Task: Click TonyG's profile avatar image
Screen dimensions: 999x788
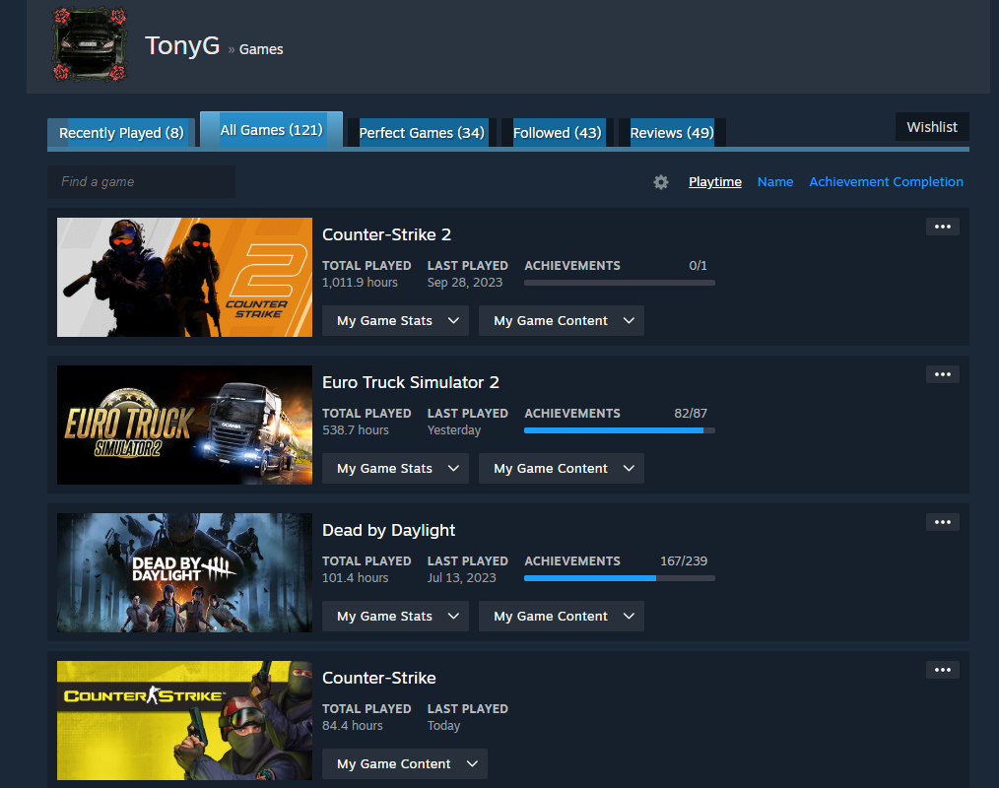Action: tap(90, 45)
